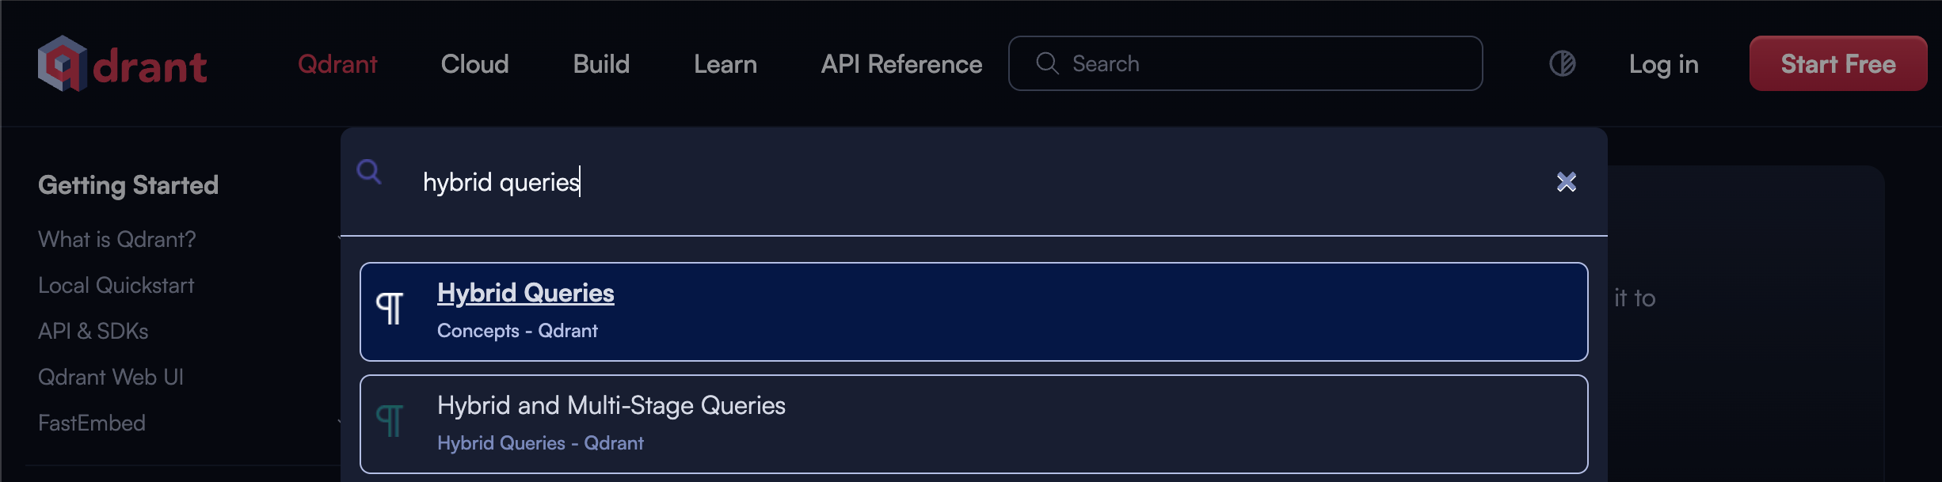The image size is (1942, 482).
Task: Click paragraph icon of Multi-Stage Queries result
Action: pos(390,421)
